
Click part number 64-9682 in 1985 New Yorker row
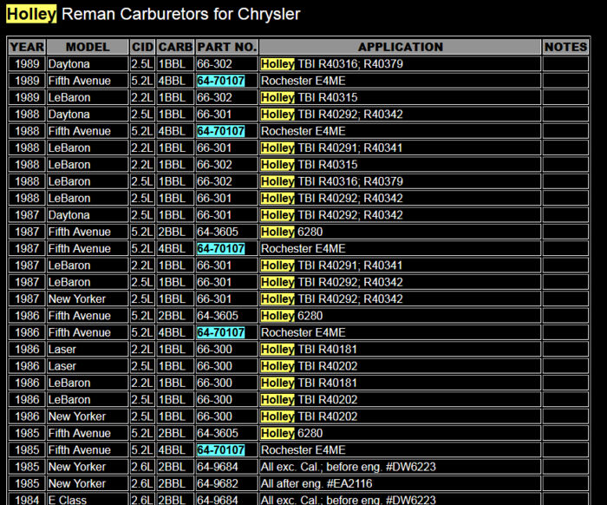click(218, 483)
